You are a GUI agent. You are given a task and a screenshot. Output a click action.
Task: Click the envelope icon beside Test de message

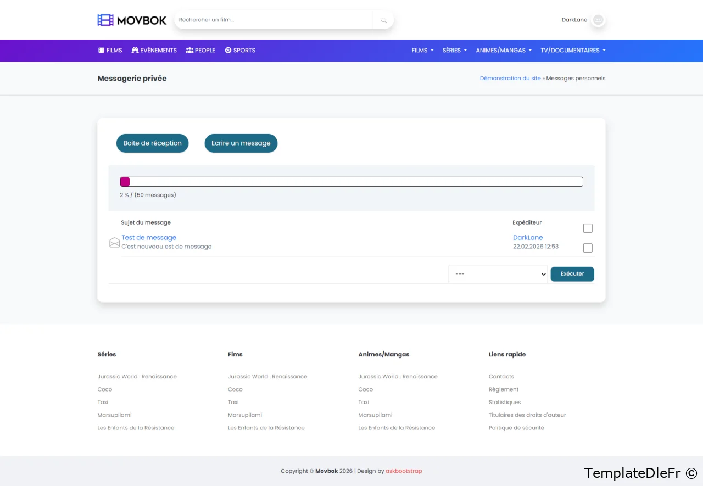coord(114,243)
